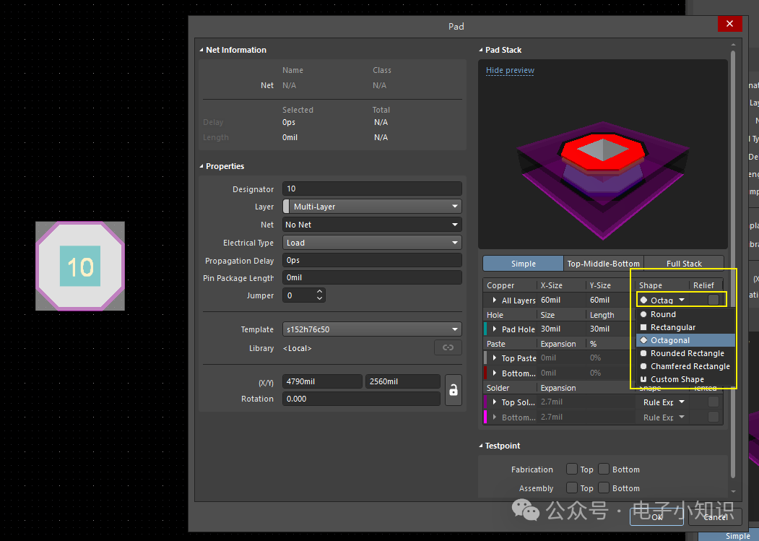
Task: Click the gray Layer color swatch
Action: 286,207
